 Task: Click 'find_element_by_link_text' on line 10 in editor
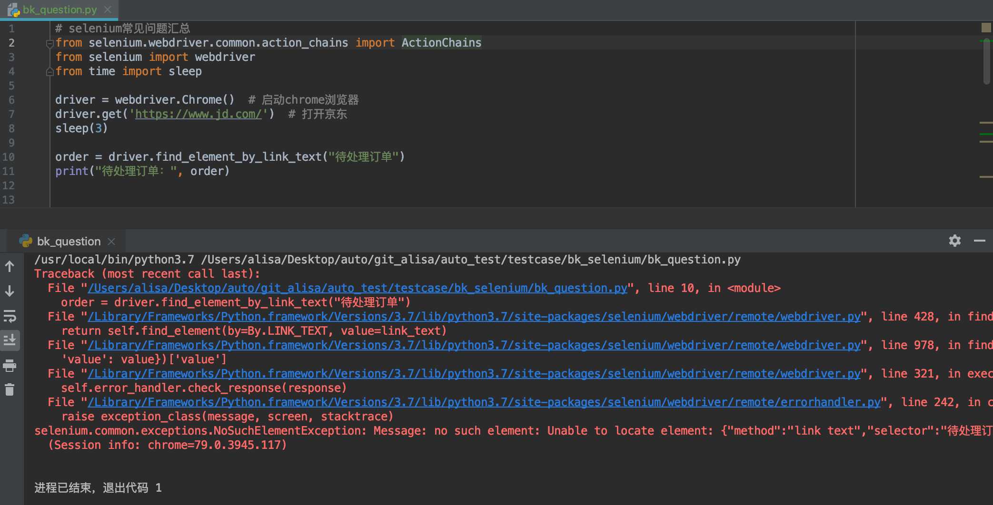tap(238, 157)
